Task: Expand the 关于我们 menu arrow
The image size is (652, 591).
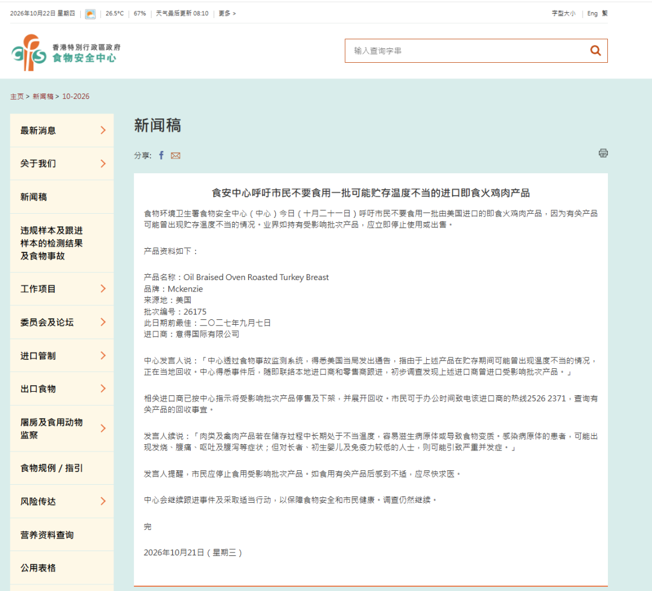Action: (x=103, y=164)
